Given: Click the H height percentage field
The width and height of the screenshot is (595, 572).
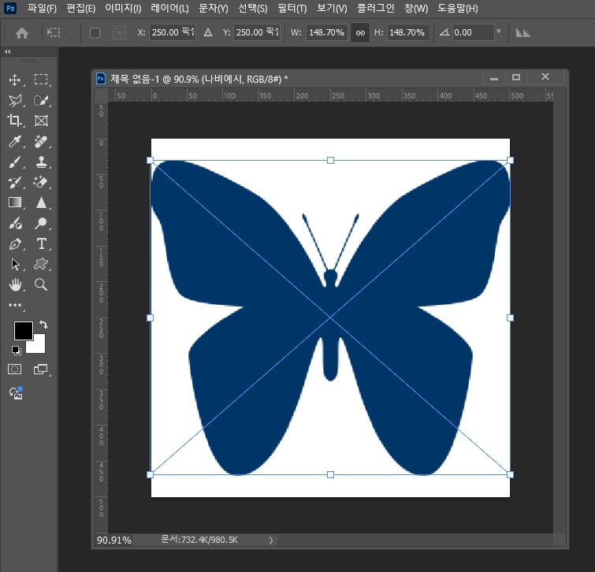Looking at the screenshot, I should pos(408,32).
